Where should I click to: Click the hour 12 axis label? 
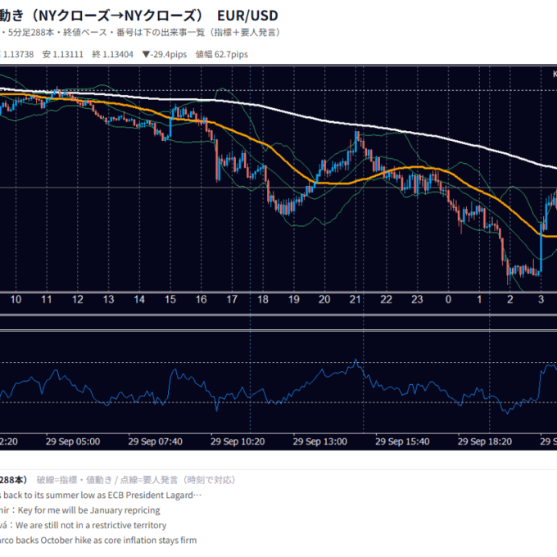[78, 300]
